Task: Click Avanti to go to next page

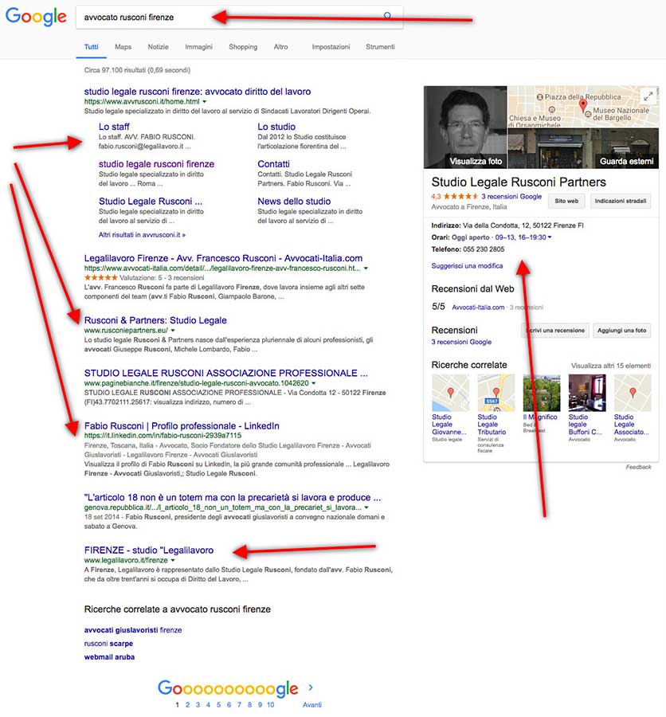Action: pyautogui.click(x=312, y=705)
